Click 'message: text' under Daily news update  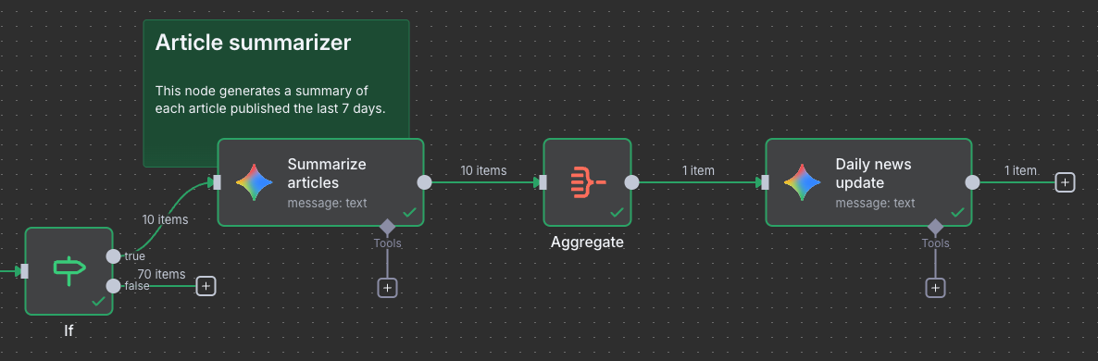(875, 203)
